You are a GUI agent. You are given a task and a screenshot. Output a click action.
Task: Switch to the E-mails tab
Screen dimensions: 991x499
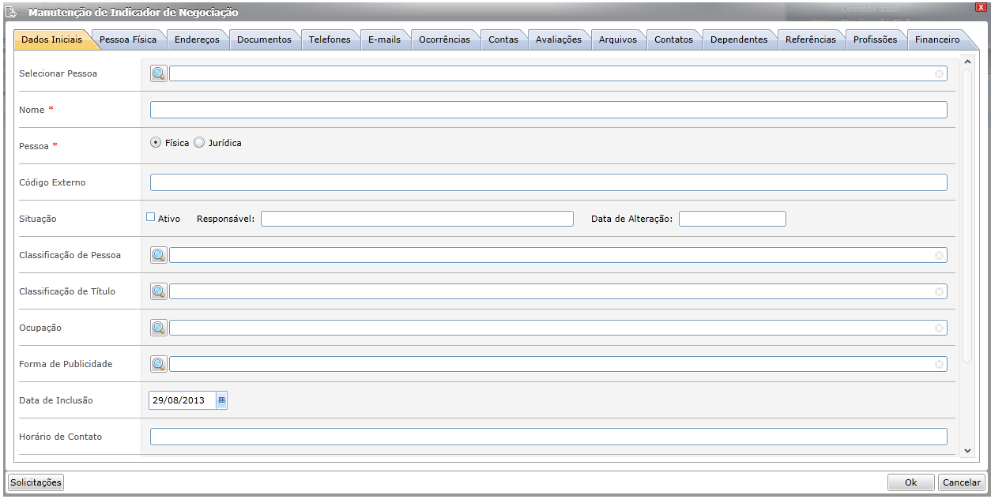[x=384, y=39]
